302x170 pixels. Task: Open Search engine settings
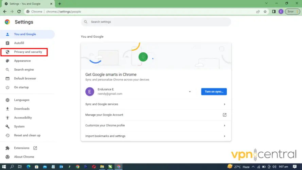(28, 70)
